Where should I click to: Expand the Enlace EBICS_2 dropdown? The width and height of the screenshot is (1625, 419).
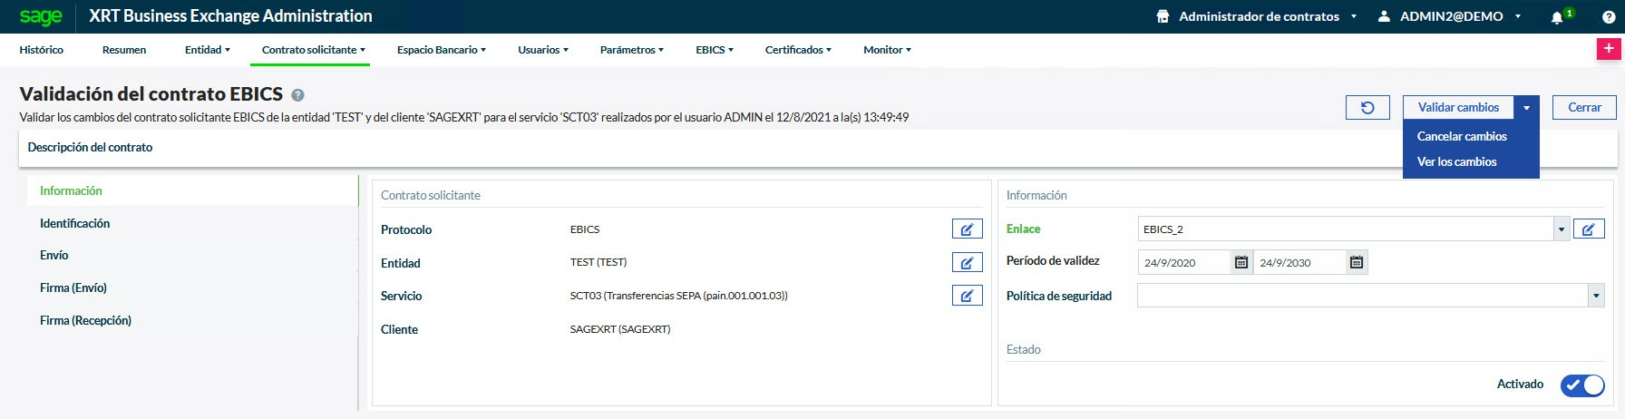(x=1561, y=229)
